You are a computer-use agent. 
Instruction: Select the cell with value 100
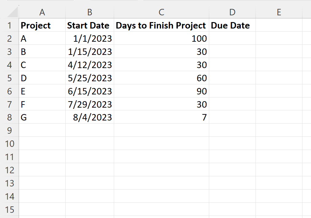pos(161,38)
